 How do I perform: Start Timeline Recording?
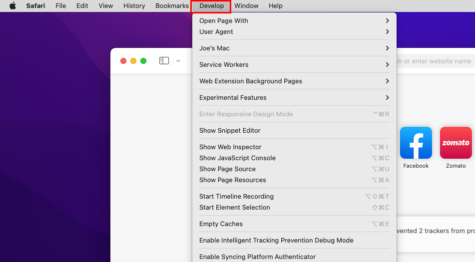236,197
